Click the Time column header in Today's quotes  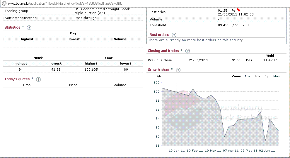click(x=27, y=85)
